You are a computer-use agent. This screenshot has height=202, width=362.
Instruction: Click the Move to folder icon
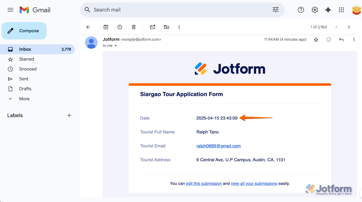[x=166, y=27]
